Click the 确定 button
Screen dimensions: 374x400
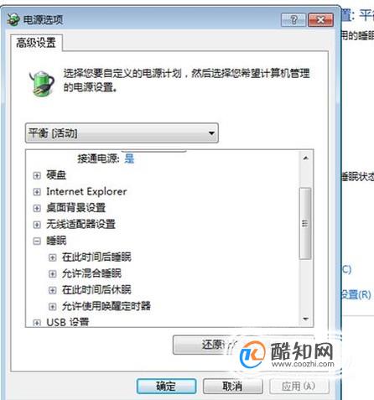[166, 387]
